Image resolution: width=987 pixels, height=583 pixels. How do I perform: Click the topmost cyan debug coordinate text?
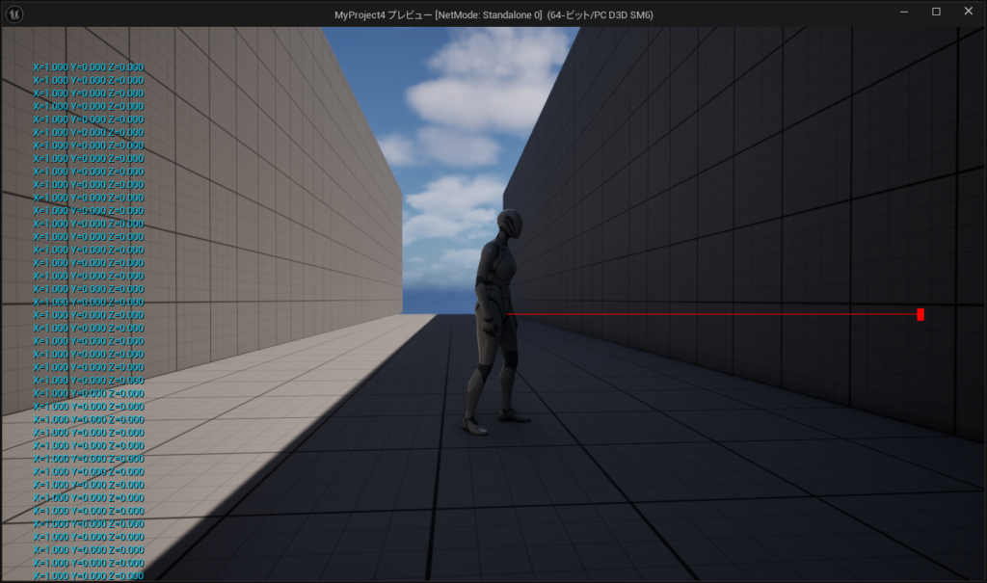(88, 67)
